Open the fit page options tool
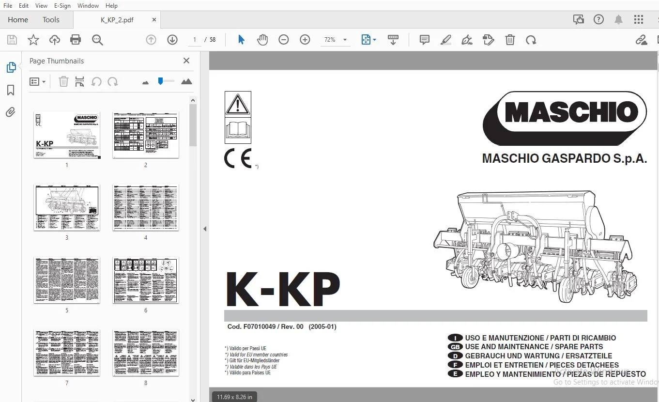This screenshot has height=402, width=659. (368, 40)
